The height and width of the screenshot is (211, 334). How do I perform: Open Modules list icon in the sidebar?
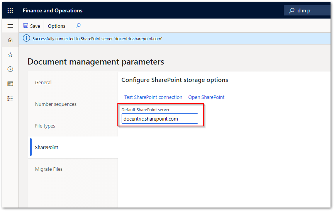click(x=10, y=98)
